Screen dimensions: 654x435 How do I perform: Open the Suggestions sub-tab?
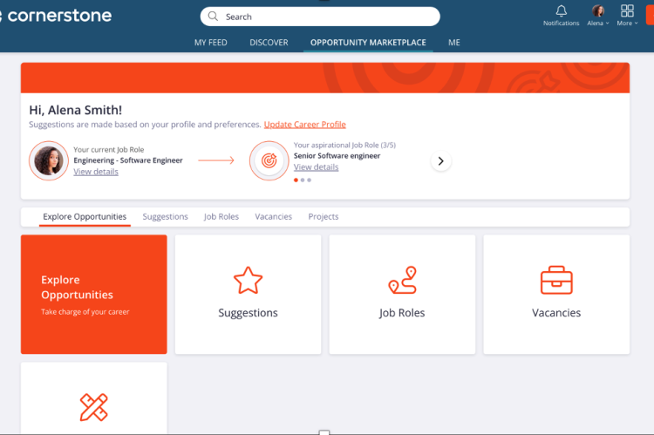tap(165, 217)
